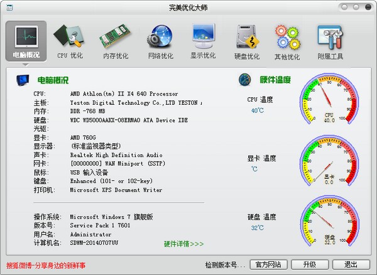Image resolution: width=377 pixels, height=275 pixels.
Task: Open 网络优化 network optimization
Action: 160,41
